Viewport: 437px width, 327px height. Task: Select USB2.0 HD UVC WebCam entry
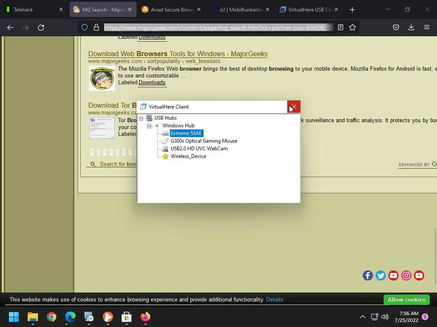pos(199,149)
